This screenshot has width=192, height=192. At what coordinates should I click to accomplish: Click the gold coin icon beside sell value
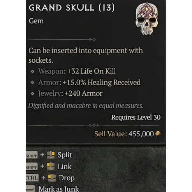[x=158, y=134]
